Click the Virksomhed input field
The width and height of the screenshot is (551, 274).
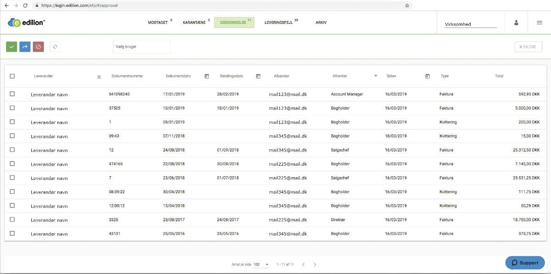[470, 24]
